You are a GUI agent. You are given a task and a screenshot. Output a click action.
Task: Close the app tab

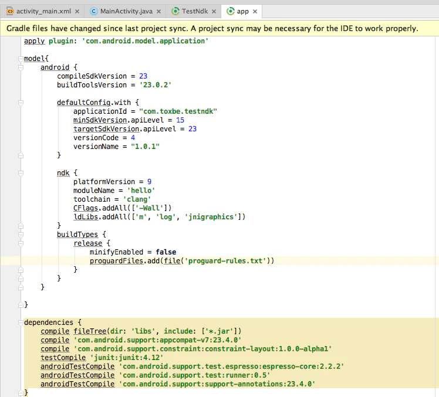[255, 12]
